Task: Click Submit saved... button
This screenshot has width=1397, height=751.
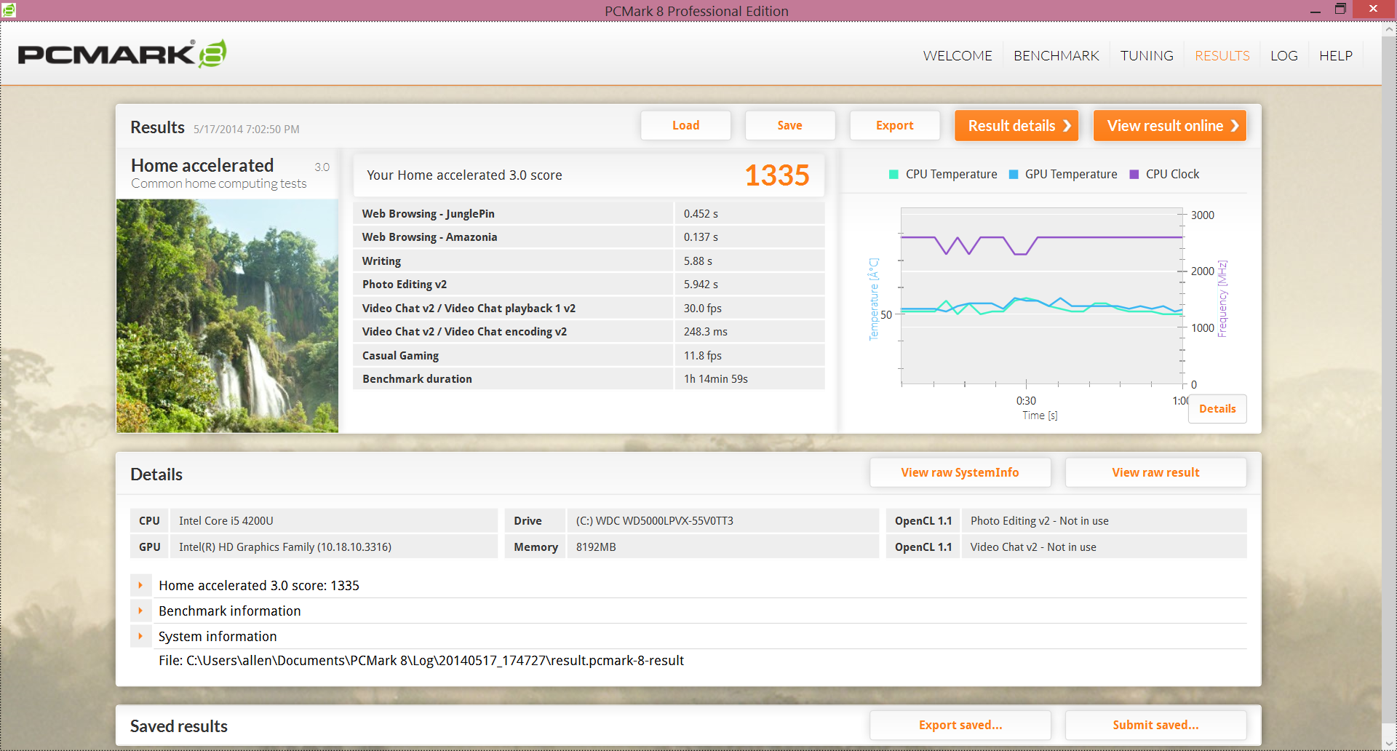Action: [x=1155, y=725]
